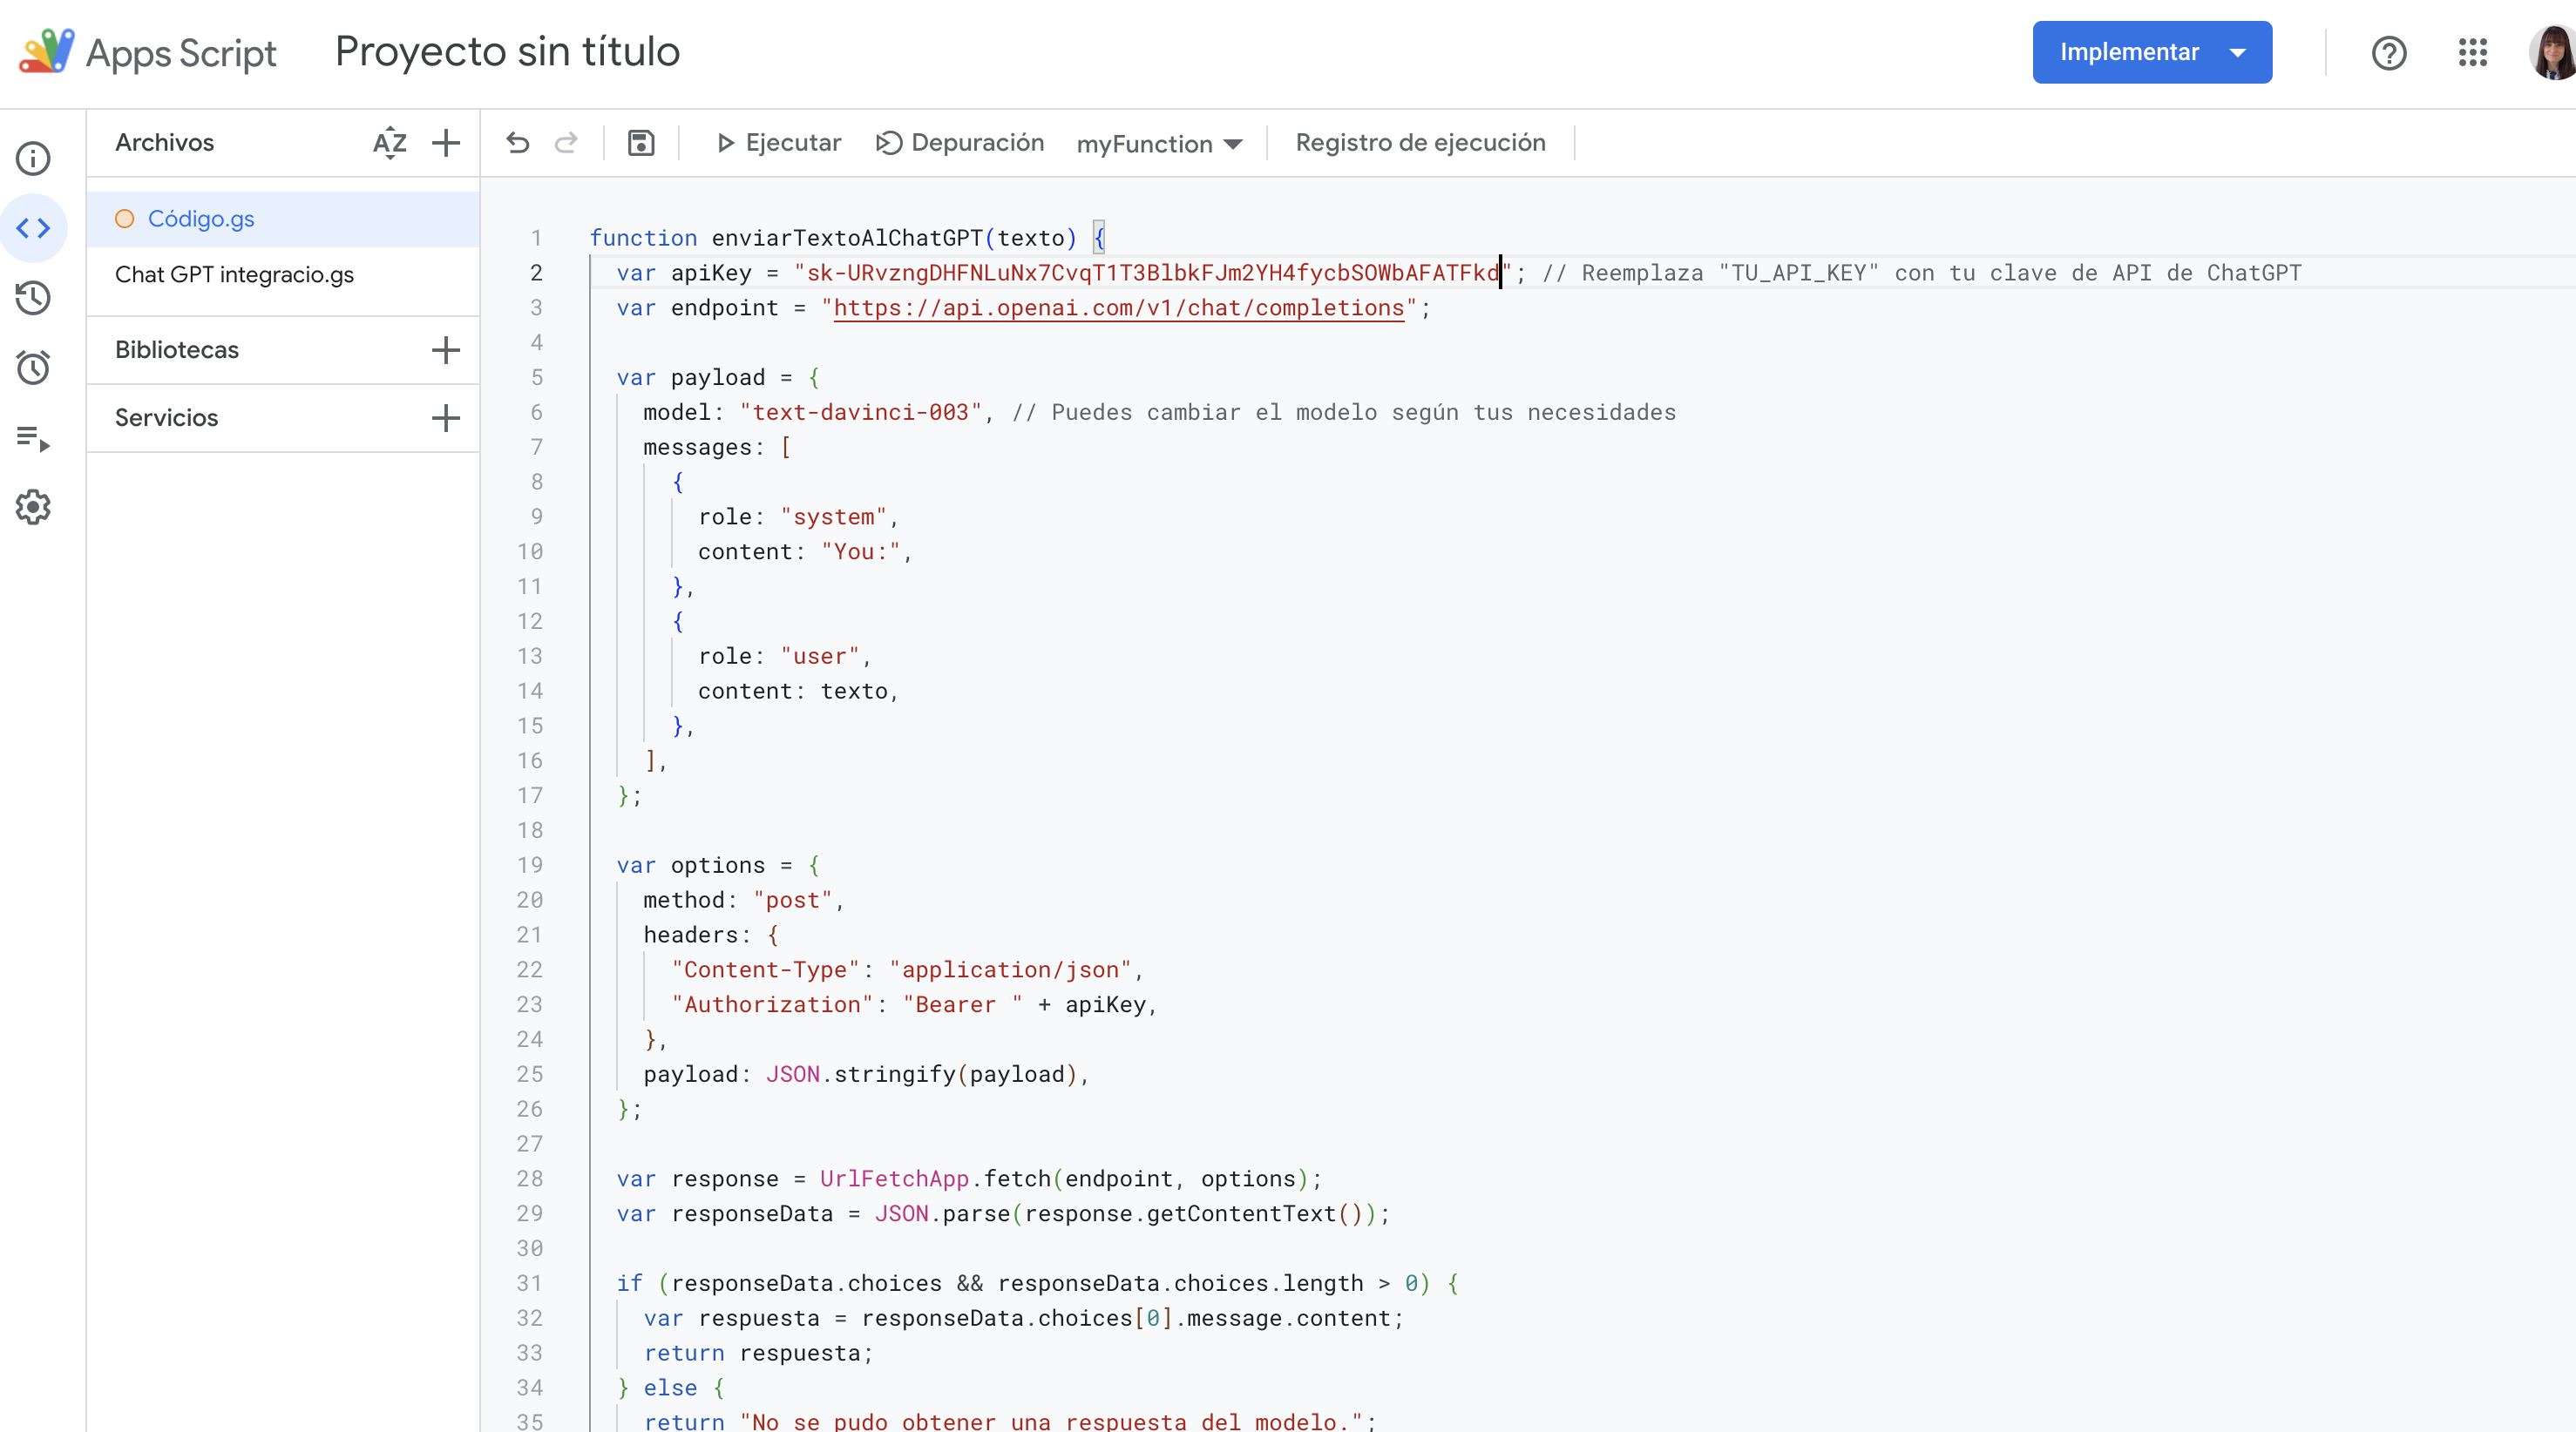This screenshot has height=1432, width=2576.
Task: Open the Editor code icon in sidebar
Action: (33, 228)
